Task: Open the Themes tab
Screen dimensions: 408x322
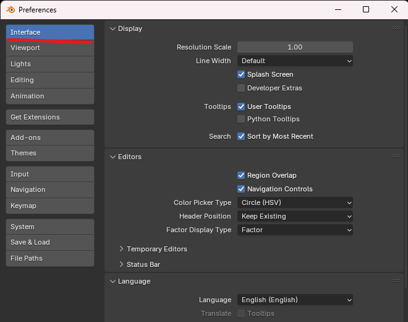Action: point(50,153)
